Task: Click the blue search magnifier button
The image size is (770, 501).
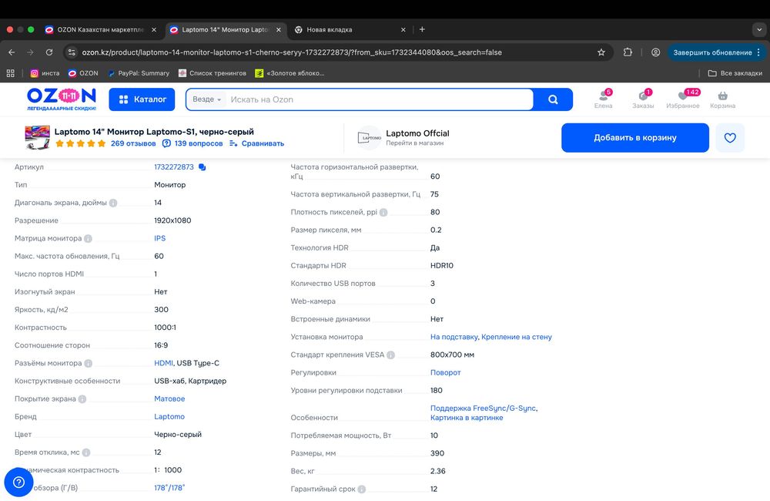Action: [553, 99]
